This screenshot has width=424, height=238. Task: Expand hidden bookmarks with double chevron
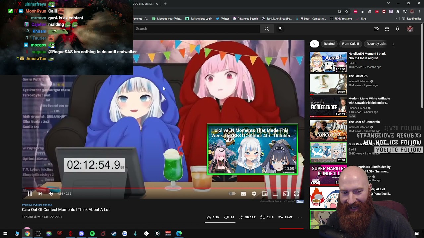396,19
